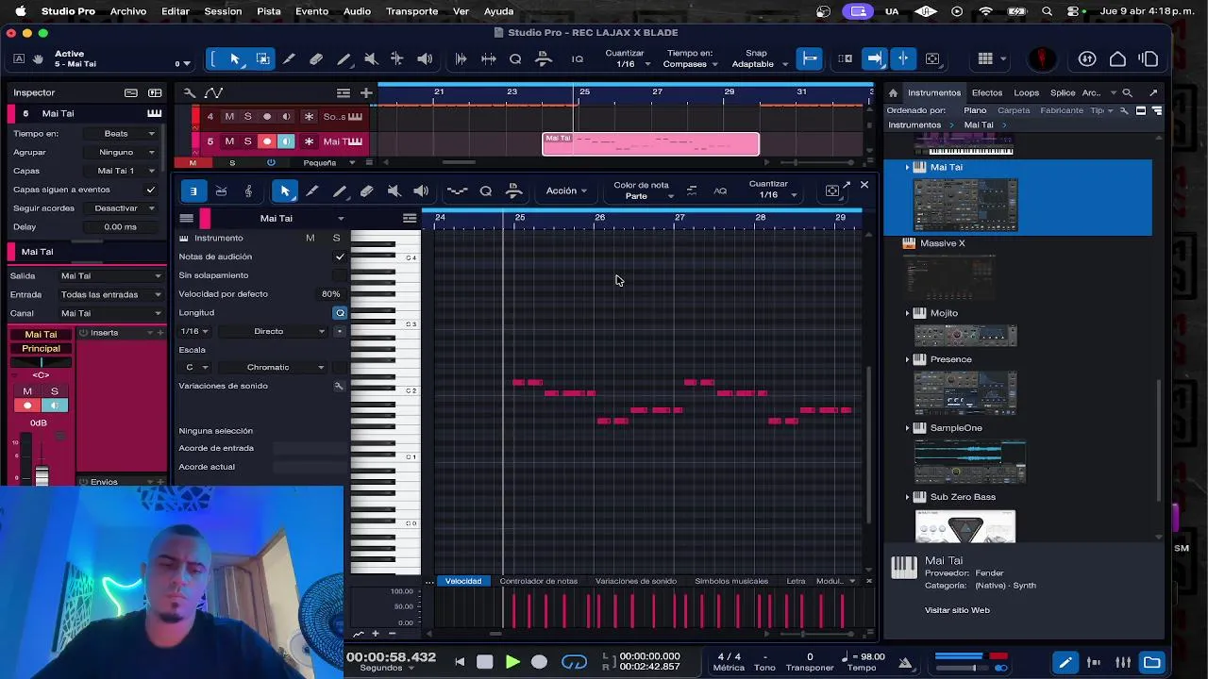Viewport: 1208px width, 679px height.
Task: Mute track 5 Mai Tai
Action: (229, 141)
